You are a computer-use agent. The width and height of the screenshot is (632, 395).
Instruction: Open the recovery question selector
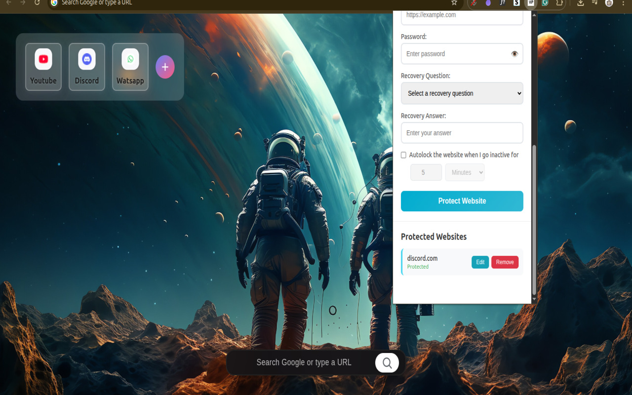coord(462,93)
